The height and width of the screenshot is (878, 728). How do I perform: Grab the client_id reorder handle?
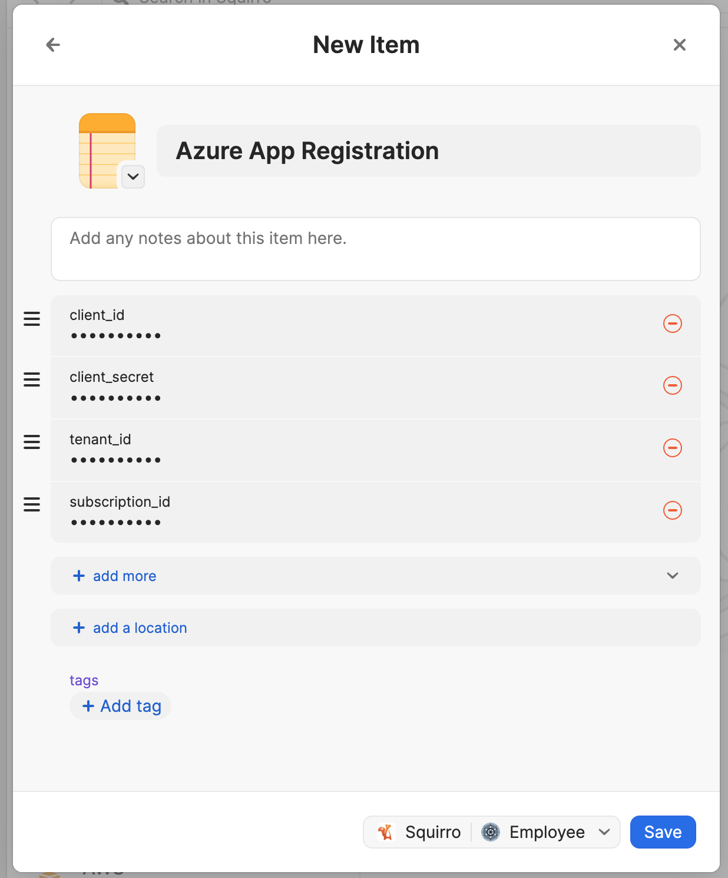[32, 319]
